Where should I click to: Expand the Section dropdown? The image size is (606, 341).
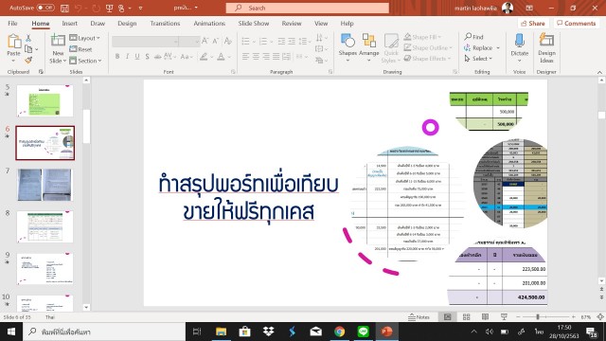point(85,61)
